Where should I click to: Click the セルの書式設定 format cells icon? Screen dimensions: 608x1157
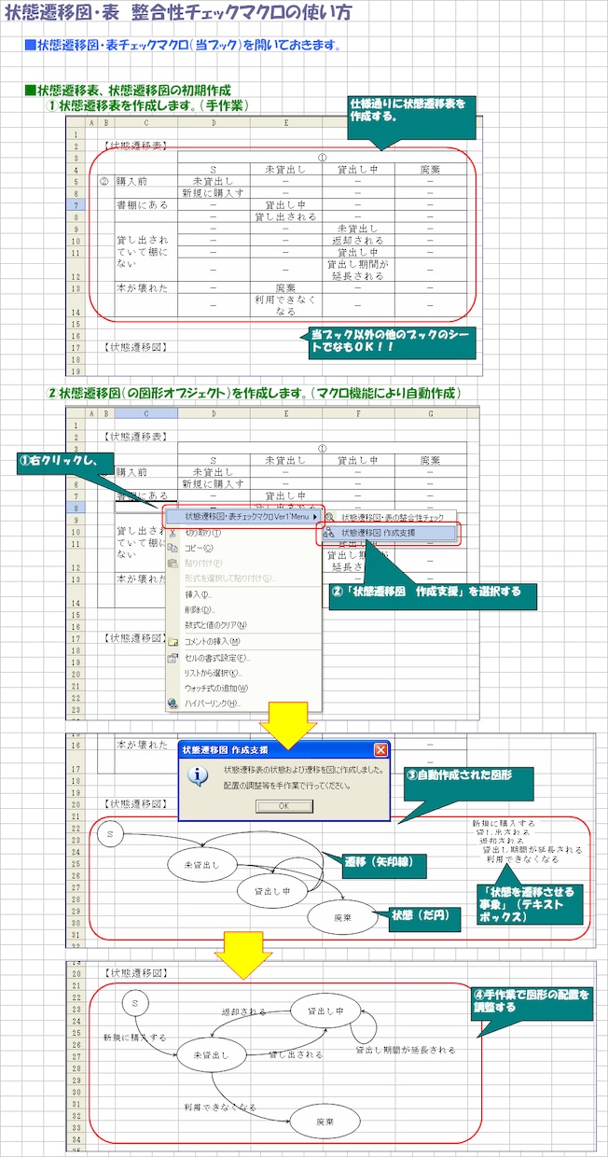[173, 658]
